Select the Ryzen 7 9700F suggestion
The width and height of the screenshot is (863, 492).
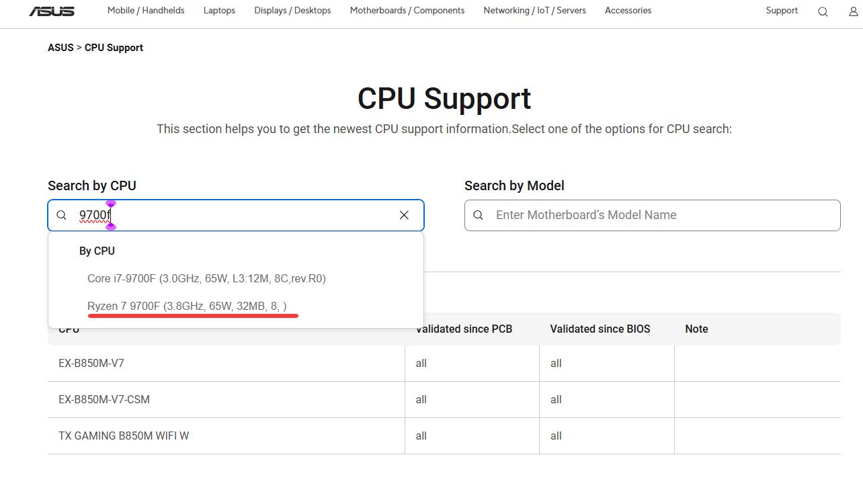pyautogui.click(x=187, y=306)
